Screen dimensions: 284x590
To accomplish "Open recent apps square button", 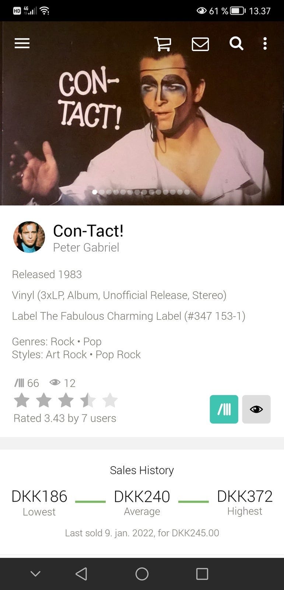I will tap(202, 574).
